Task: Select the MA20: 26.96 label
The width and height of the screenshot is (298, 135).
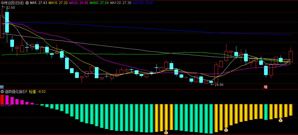Action: 79,3
